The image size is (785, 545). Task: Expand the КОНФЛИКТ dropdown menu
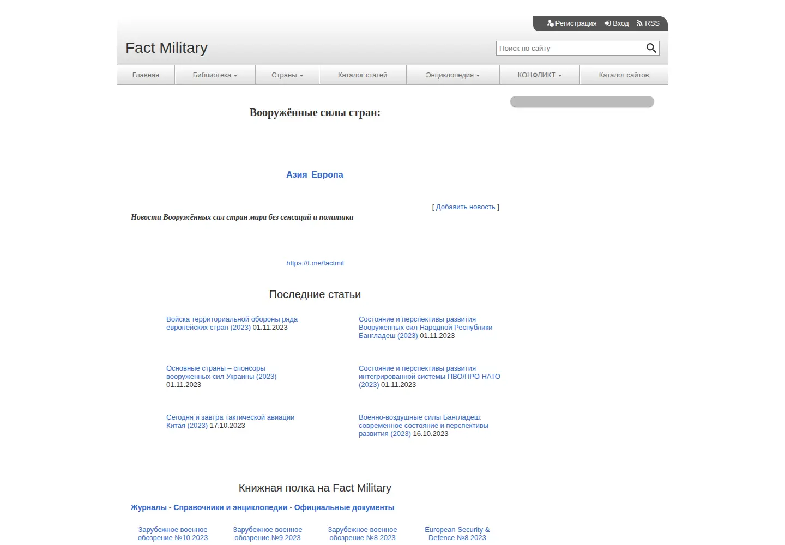pos(539,75)
